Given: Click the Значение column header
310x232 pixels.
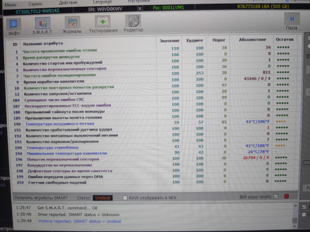Looking at the screenshot, I should point(170,41).
